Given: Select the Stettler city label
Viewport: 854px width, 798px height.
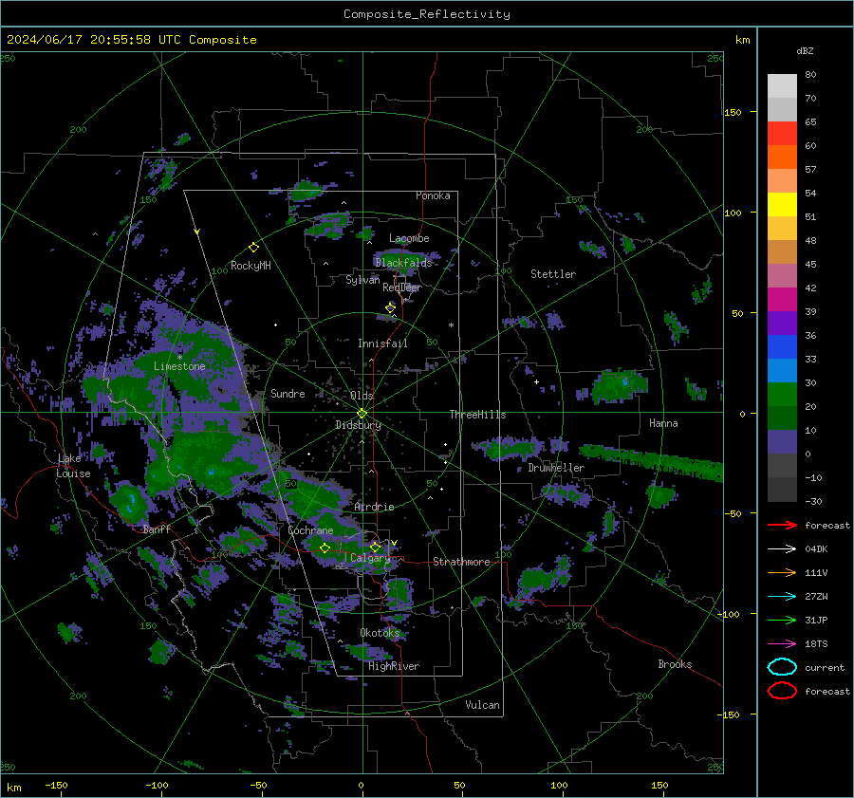Looking at the screenshot, I should tap(553, 274).
